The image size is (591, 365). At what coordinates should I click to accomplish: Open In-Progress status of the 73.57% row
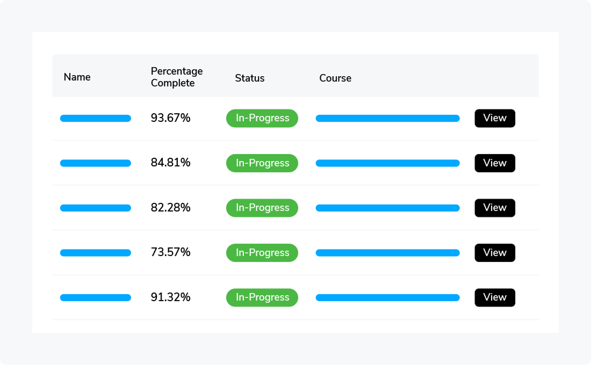(x=262, y=253)
